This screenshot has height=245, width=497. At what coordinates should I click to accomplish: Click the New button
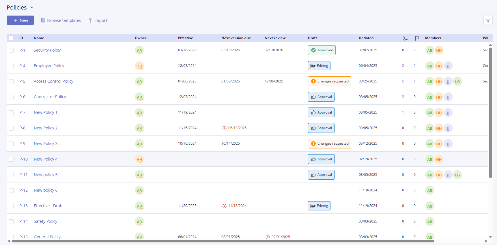(x=20, y=20)
